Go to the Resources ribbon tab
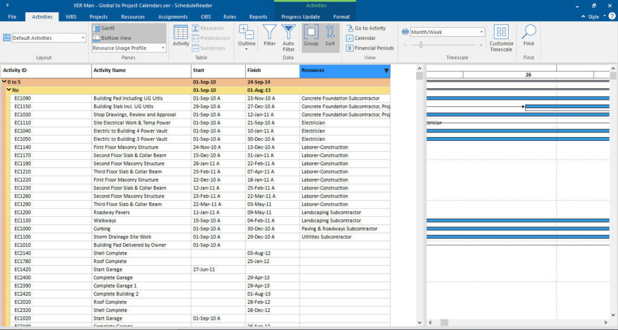 (133, 17)
